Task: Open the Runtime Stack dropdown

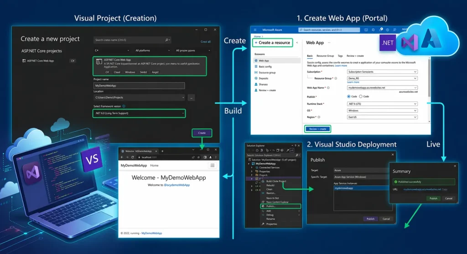Action: coord(382,104)
